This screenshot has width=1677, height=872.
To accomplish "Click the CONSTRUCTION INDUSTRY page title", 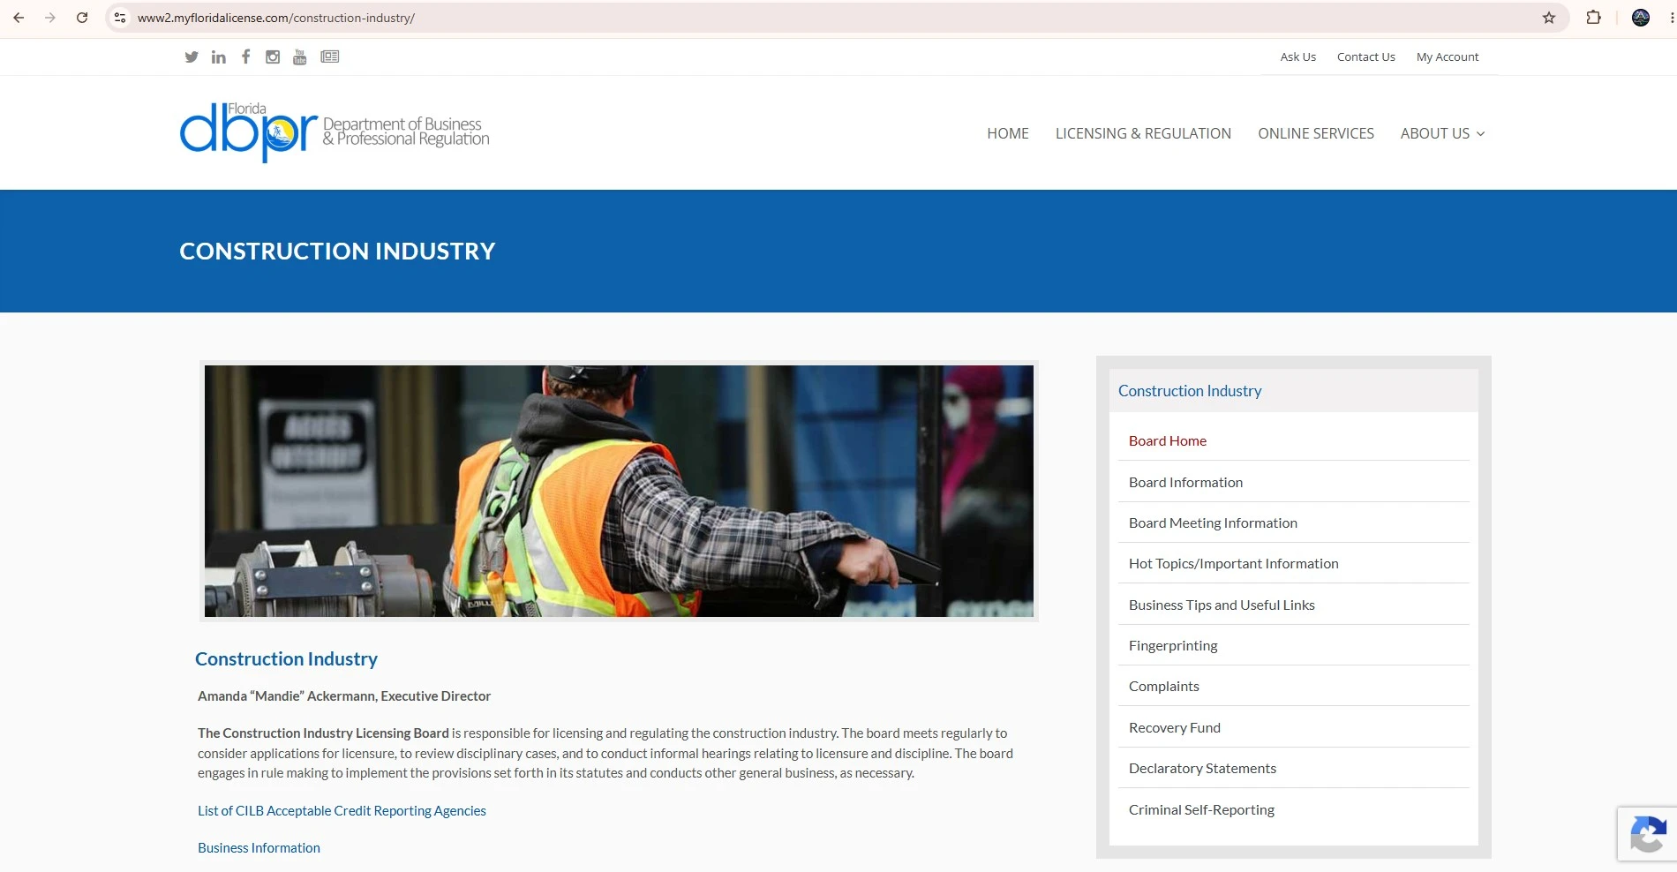I will 337,251.
